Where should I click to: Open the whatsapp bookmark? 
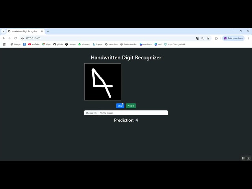point(84,44)
